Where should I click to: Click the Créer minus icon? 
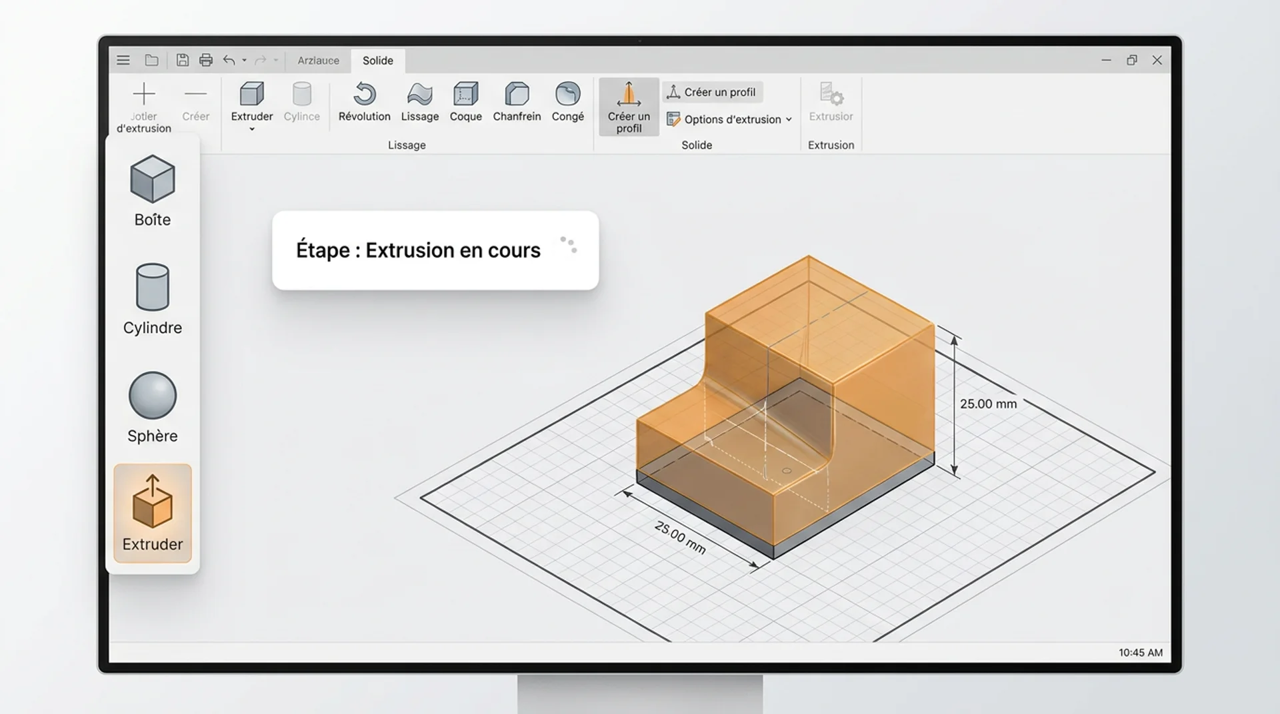click(x=195, y=102)
